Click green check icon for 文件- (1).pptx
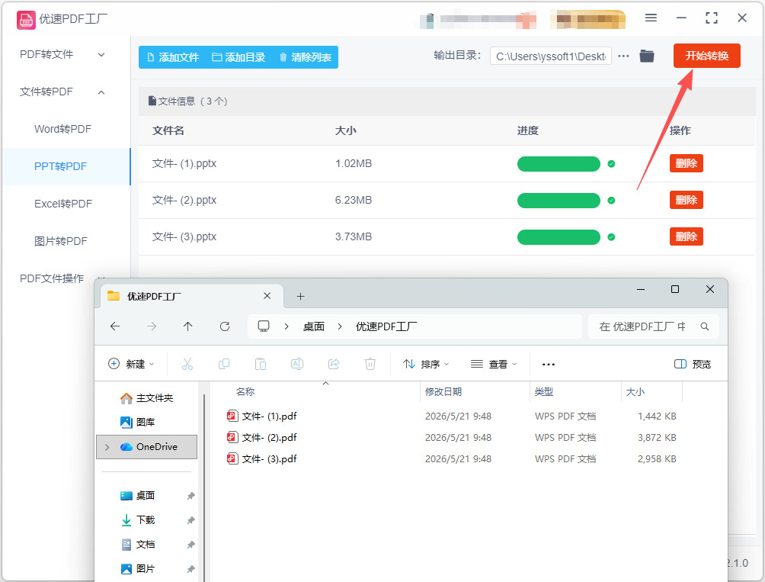Screen dimensions: 765x582 [x=611, y=164]
